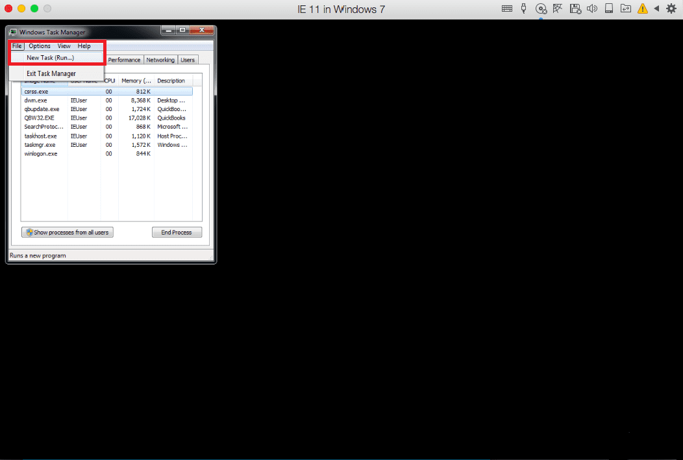
Task: Click the floppy disk icon in the toolbar
Action: point(575,8)
